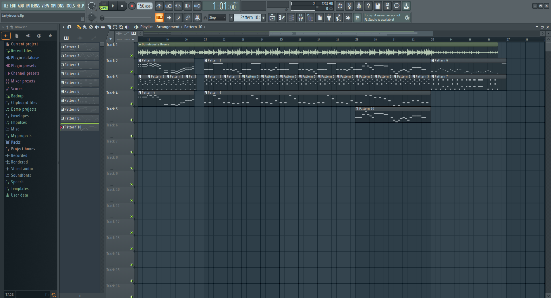Screen dimensions: 551x298
Task: Open the Step snap dropdown
Action: [217, 18]
